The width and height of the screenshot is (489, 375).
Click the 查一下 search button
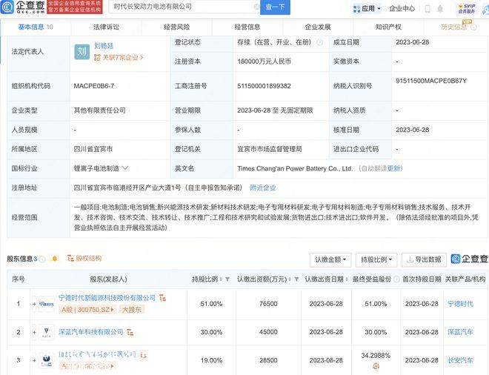(275, 7)
